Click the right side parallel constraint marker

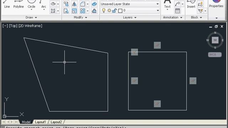[193, 81]
